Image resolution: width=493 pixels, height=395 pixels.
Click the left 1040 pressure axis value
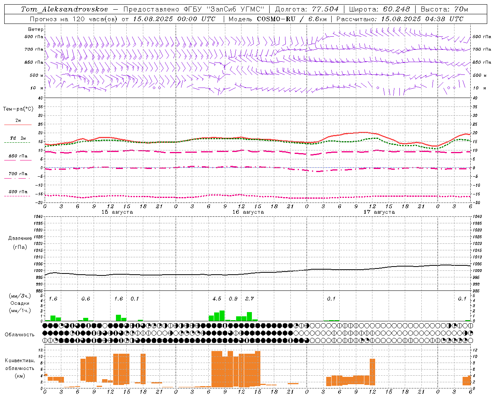click(38, 216)
